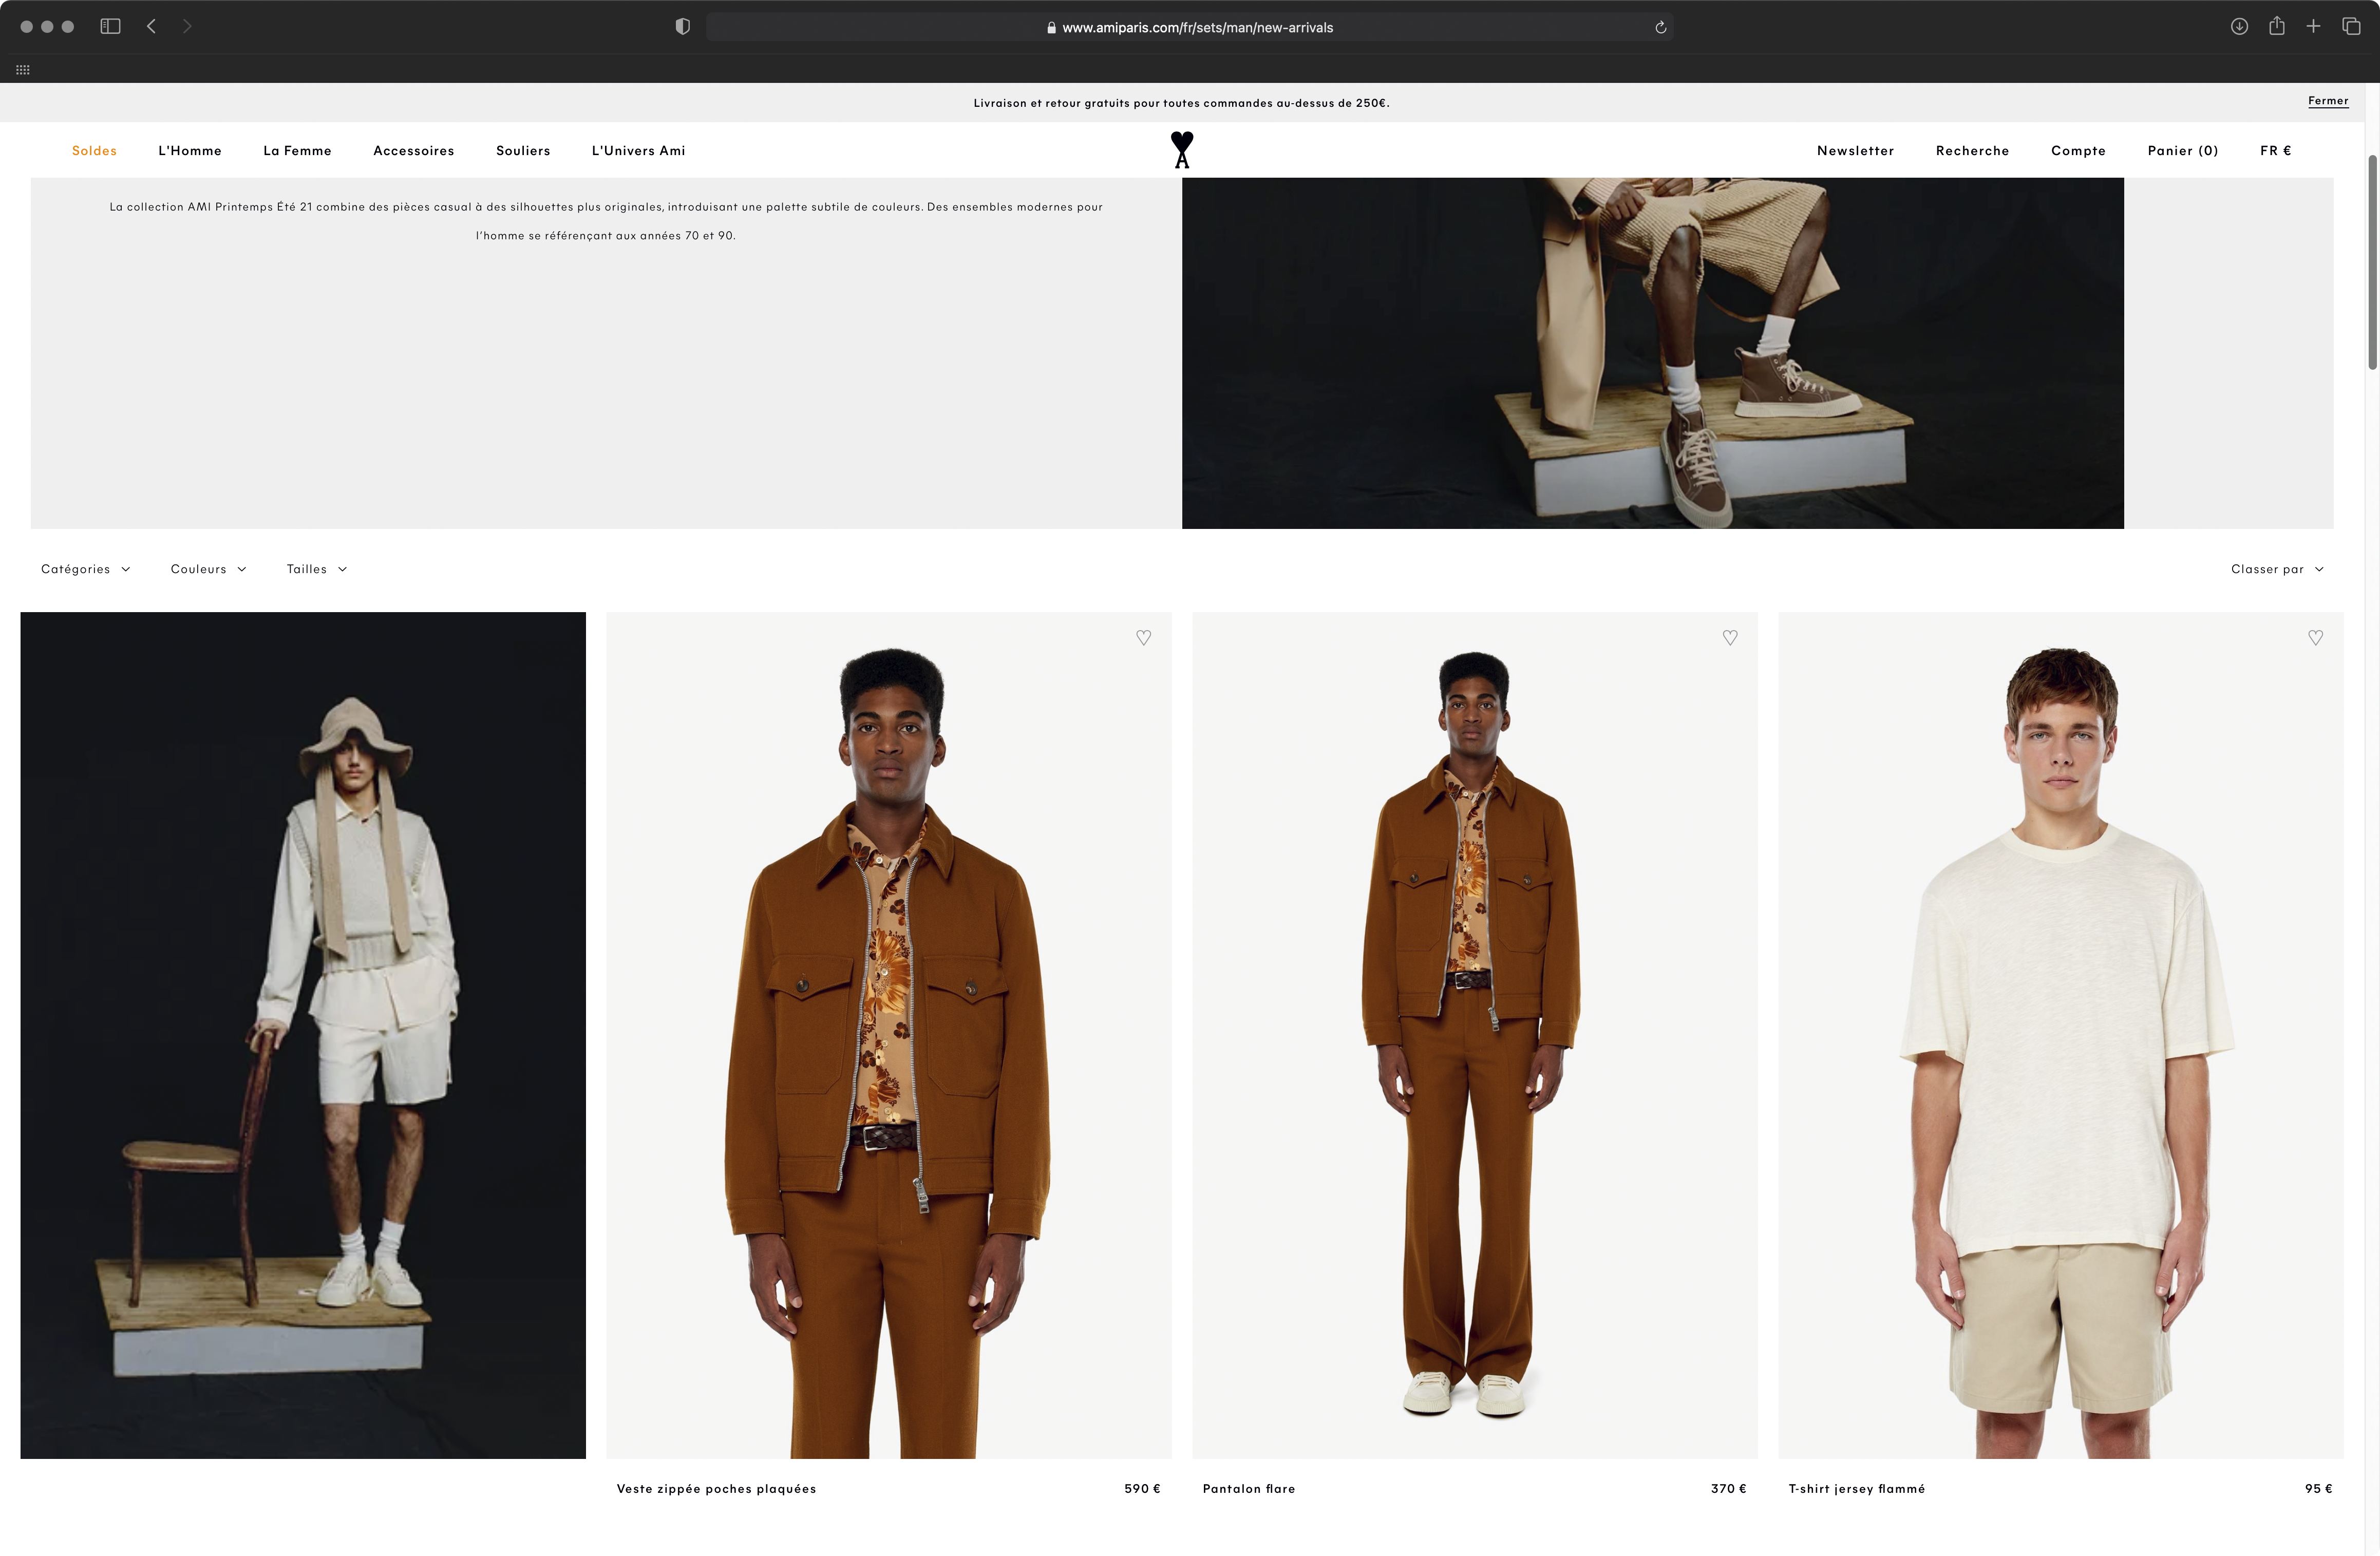Click the Printemps Été 21 collection description
This screenshot has width=2380, height=1556.
pos(606,221)
